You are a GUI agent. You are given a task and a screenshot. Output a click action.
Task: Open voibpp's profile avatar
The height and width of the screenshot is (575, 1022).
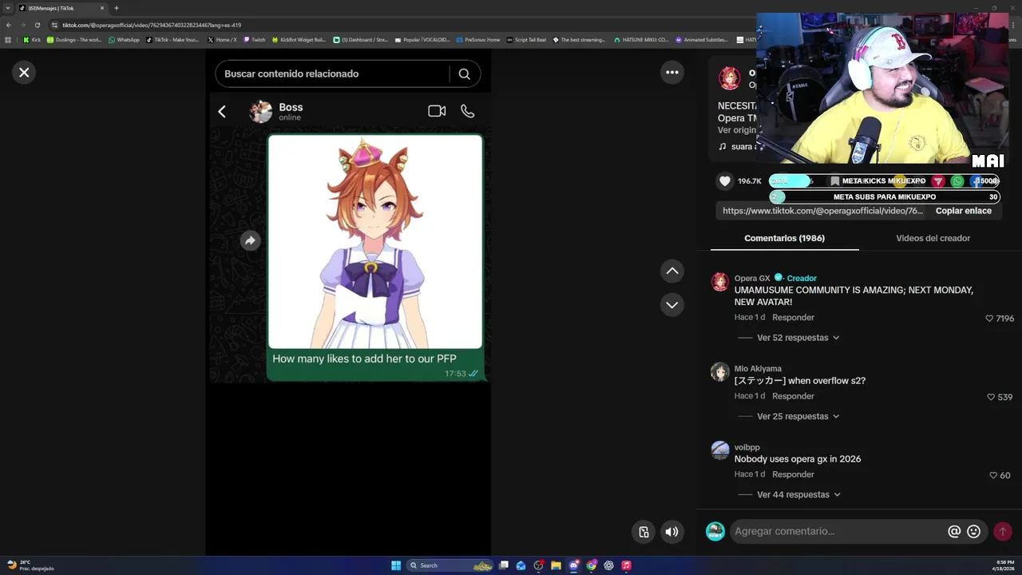[720, 450]
